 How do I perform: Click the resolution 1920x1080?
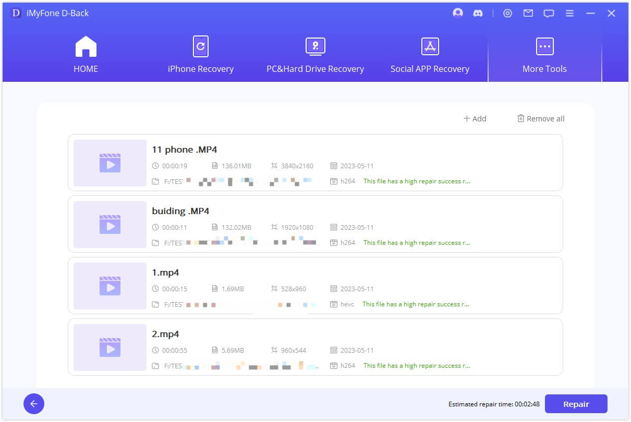[x=297, y=228]
